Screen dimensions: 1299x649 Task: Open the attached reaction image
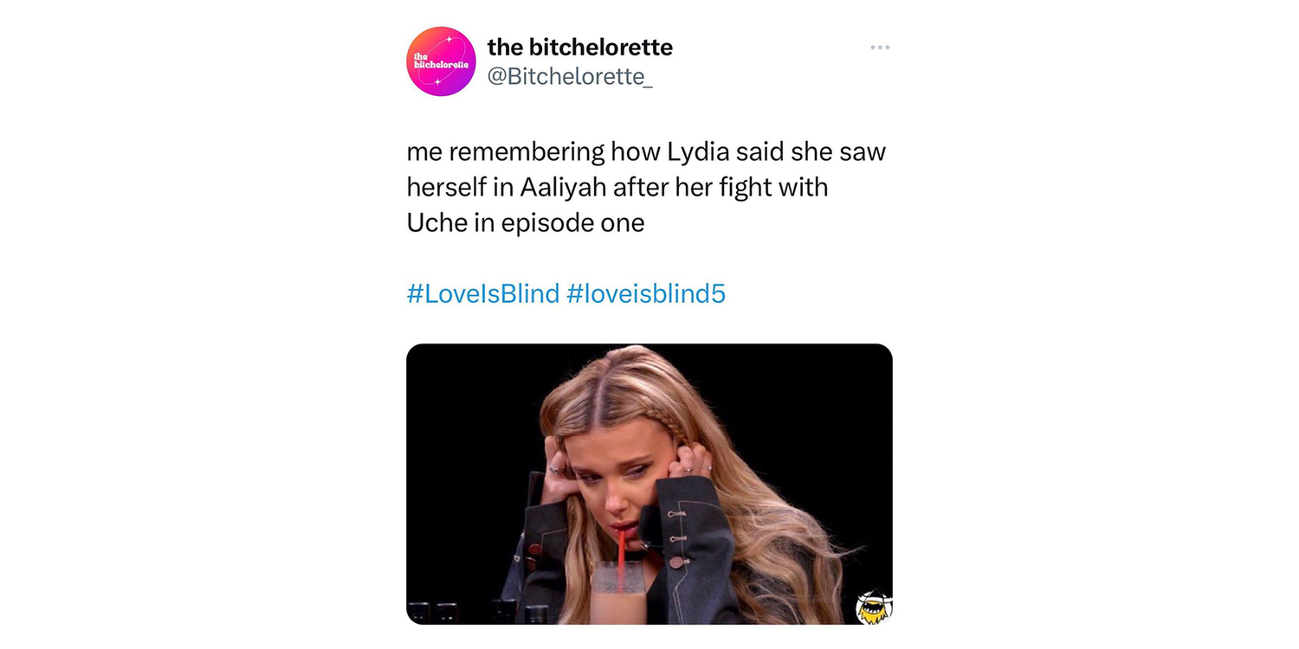(x=649, y=484)
